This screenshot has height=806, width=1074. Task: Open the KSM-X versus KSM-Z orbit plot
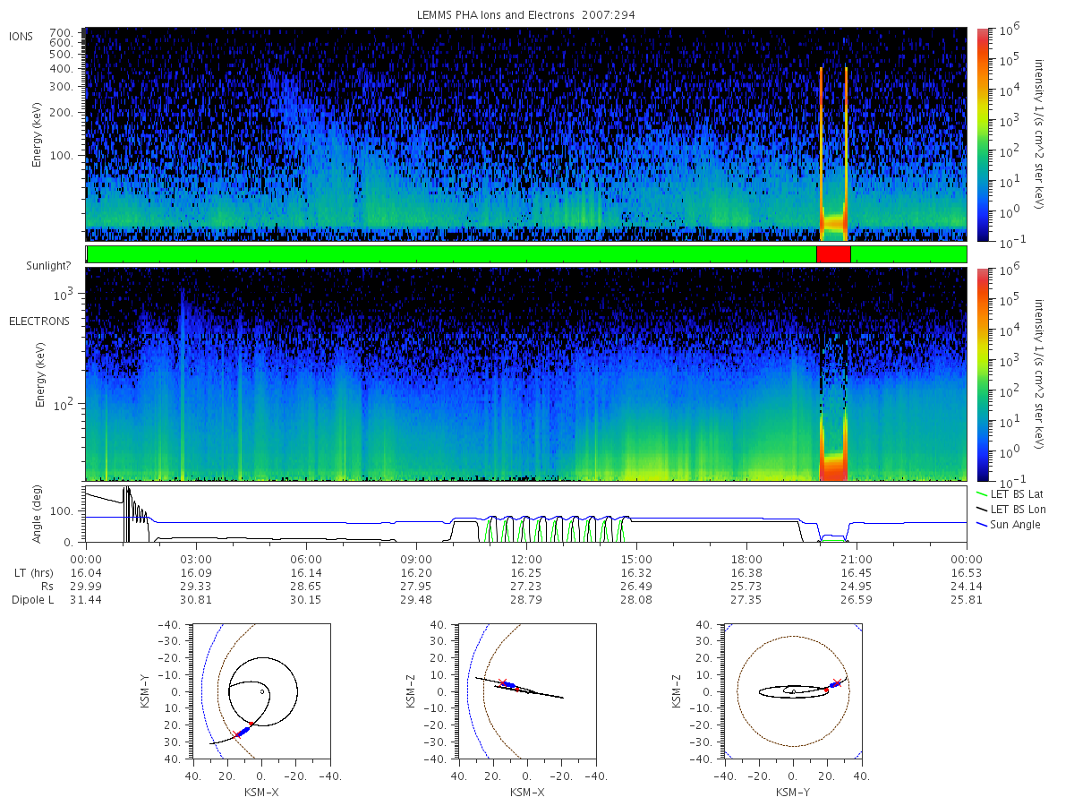pyautogui.click(x=526, y=691)
